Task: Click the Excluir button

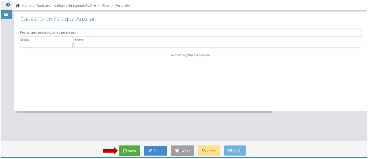Action: [182, 151]
